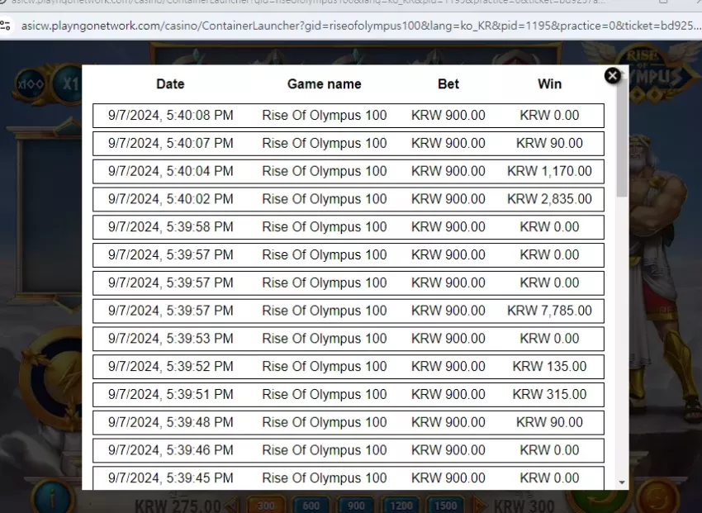The width and height of the screenshot is (702, 513).
Task: Select the 5:39:53 PM history row date
Action: click(171, 339)
